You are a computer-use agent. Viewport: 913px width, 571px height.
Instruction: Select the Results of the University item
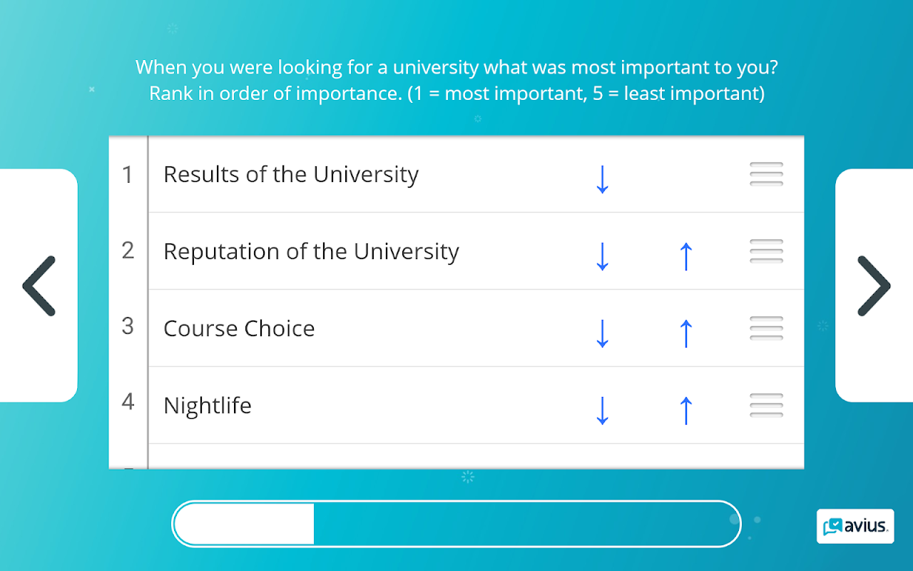click(x=291, y=175)
